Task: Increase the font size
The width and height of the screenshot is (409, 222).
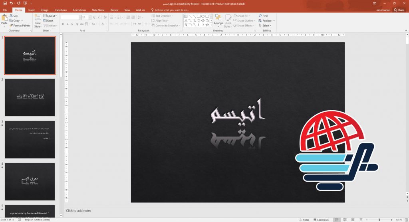Action: tap(94, 17)
